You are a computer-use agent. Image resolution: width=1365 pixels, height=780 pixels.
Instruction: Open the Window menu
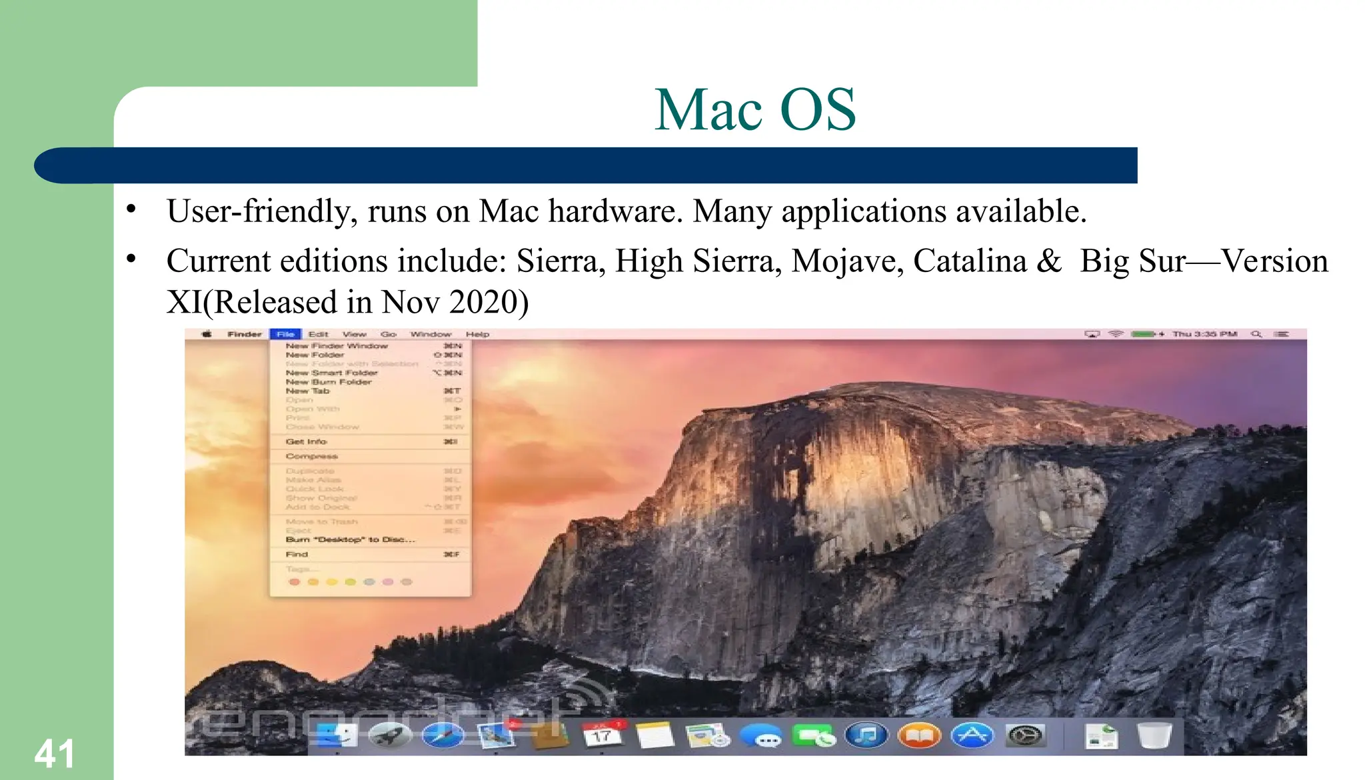click(x=431, y=334)
